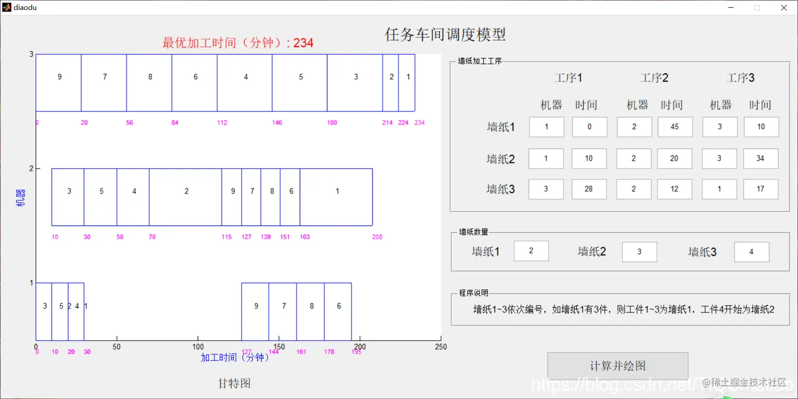
Task: Click the MATLAB diaodu title bar icon
Action: pos(7,7)
